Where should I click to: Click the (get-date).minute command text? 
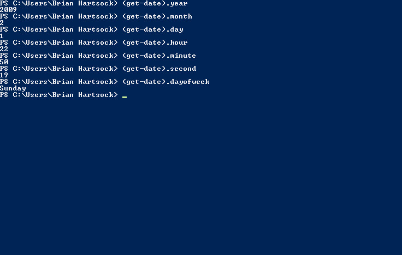pos(159,56)
